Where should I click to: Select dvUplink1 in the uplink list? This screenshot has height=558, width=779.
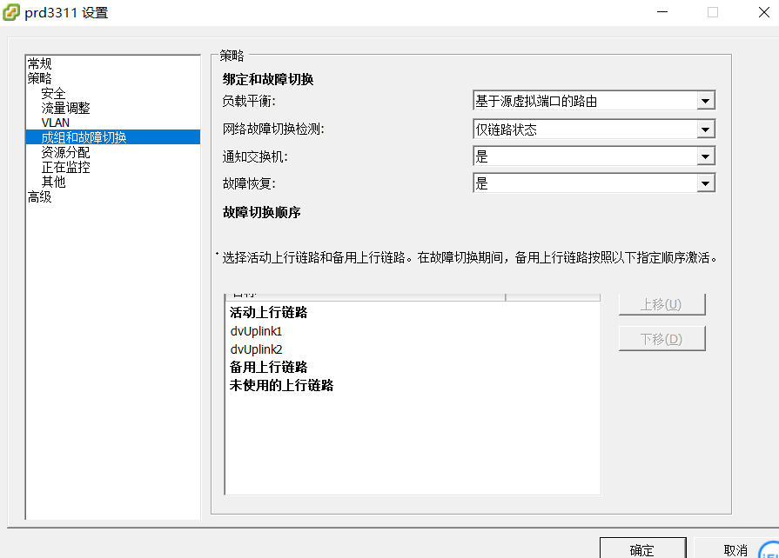(257, 331)
